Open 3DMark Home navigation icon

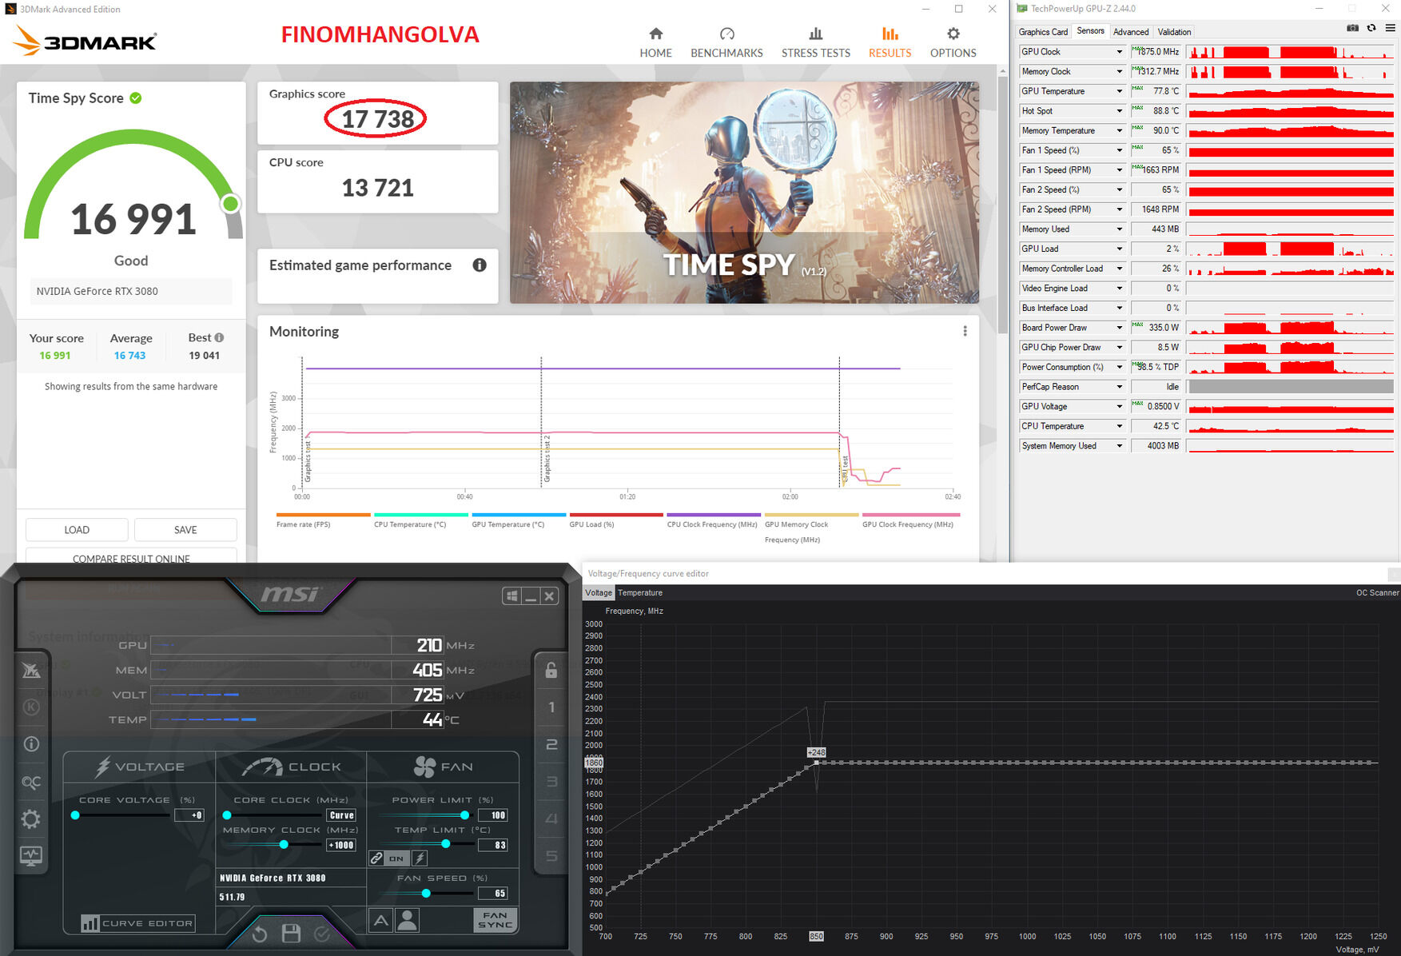pyautogui.click(x=655, y=34)
